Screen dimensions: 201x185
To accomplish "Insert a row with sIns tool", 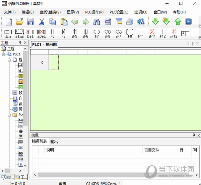I will point(19,34).
